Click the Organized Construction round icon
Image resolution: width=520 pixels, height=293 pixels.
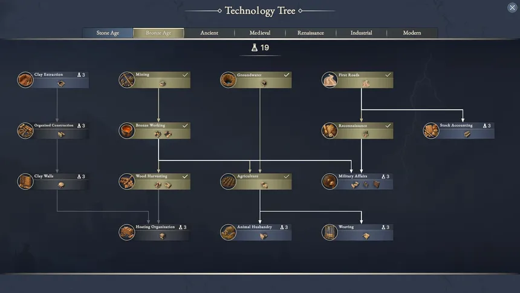pyautogui.click(x=25, y=131)
